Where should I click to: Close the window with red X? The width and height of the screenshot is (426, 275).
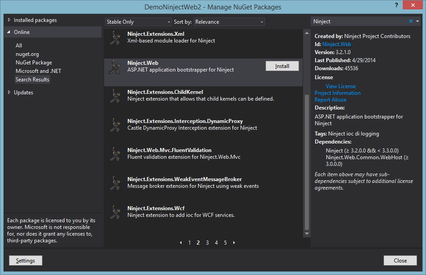click(x=413, y=5)
